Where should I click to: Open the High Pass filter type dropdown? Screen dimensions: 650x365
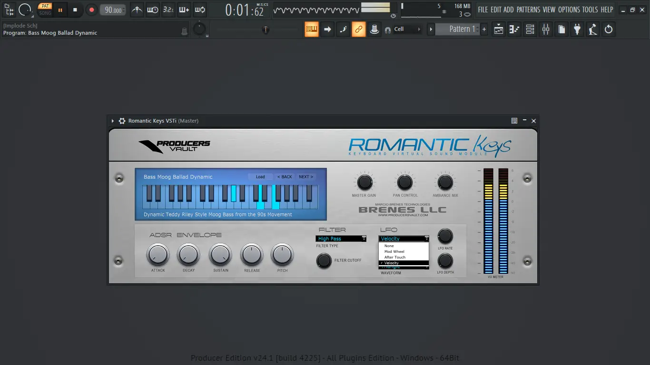pos(341,239)
